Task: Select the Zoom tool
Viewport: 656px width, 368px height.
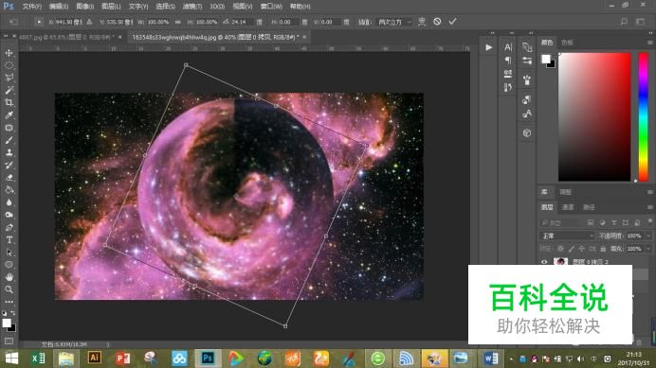Action: click(9, 289)
